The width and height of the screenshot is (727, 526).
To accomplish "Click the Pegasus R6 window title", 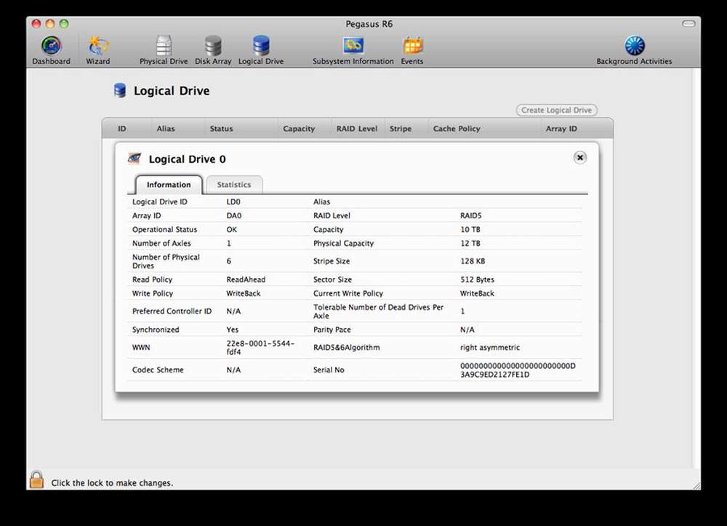I will pos(369,24).
